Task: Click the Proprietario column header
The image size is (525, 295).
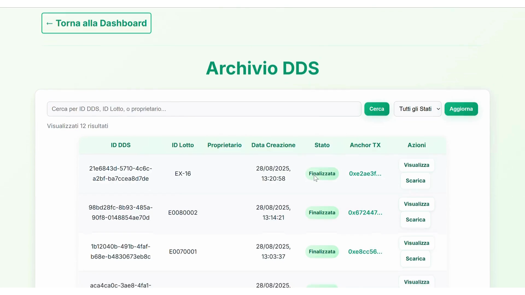Action: coord(224,145)
